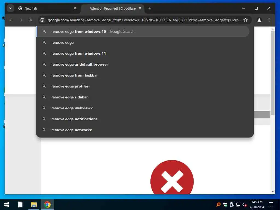Open the orange search tray icon
This screenshot has height=210, width=280.
tap(218, 205)
